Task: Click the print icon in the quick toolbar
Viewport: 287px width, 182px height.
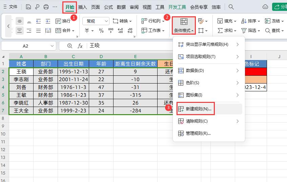Action: coord(46,7)
